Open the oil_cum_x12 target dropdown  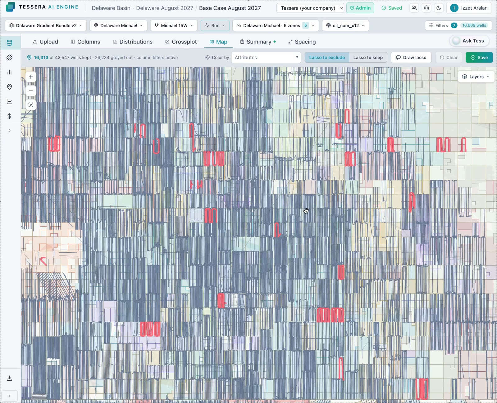tap(345, 25)
